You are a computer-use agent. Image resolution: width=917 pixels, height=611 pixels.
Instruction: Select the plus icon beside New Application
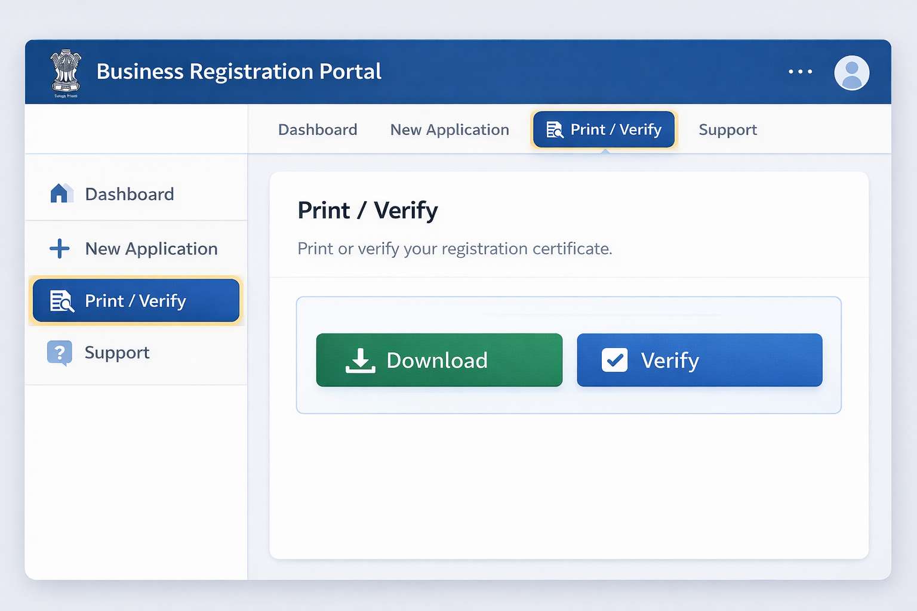click(x=59, y=249)
